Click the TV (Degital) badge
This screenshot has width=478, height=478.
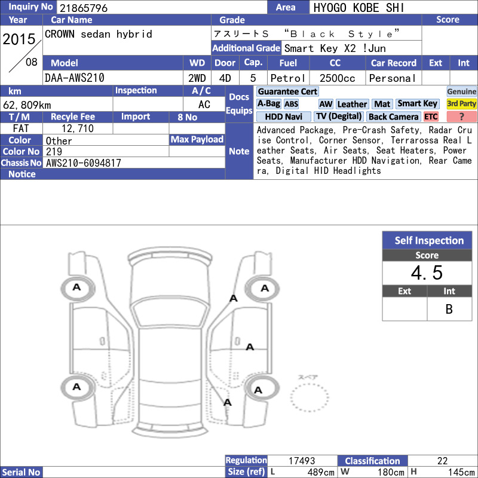(339, 117)
